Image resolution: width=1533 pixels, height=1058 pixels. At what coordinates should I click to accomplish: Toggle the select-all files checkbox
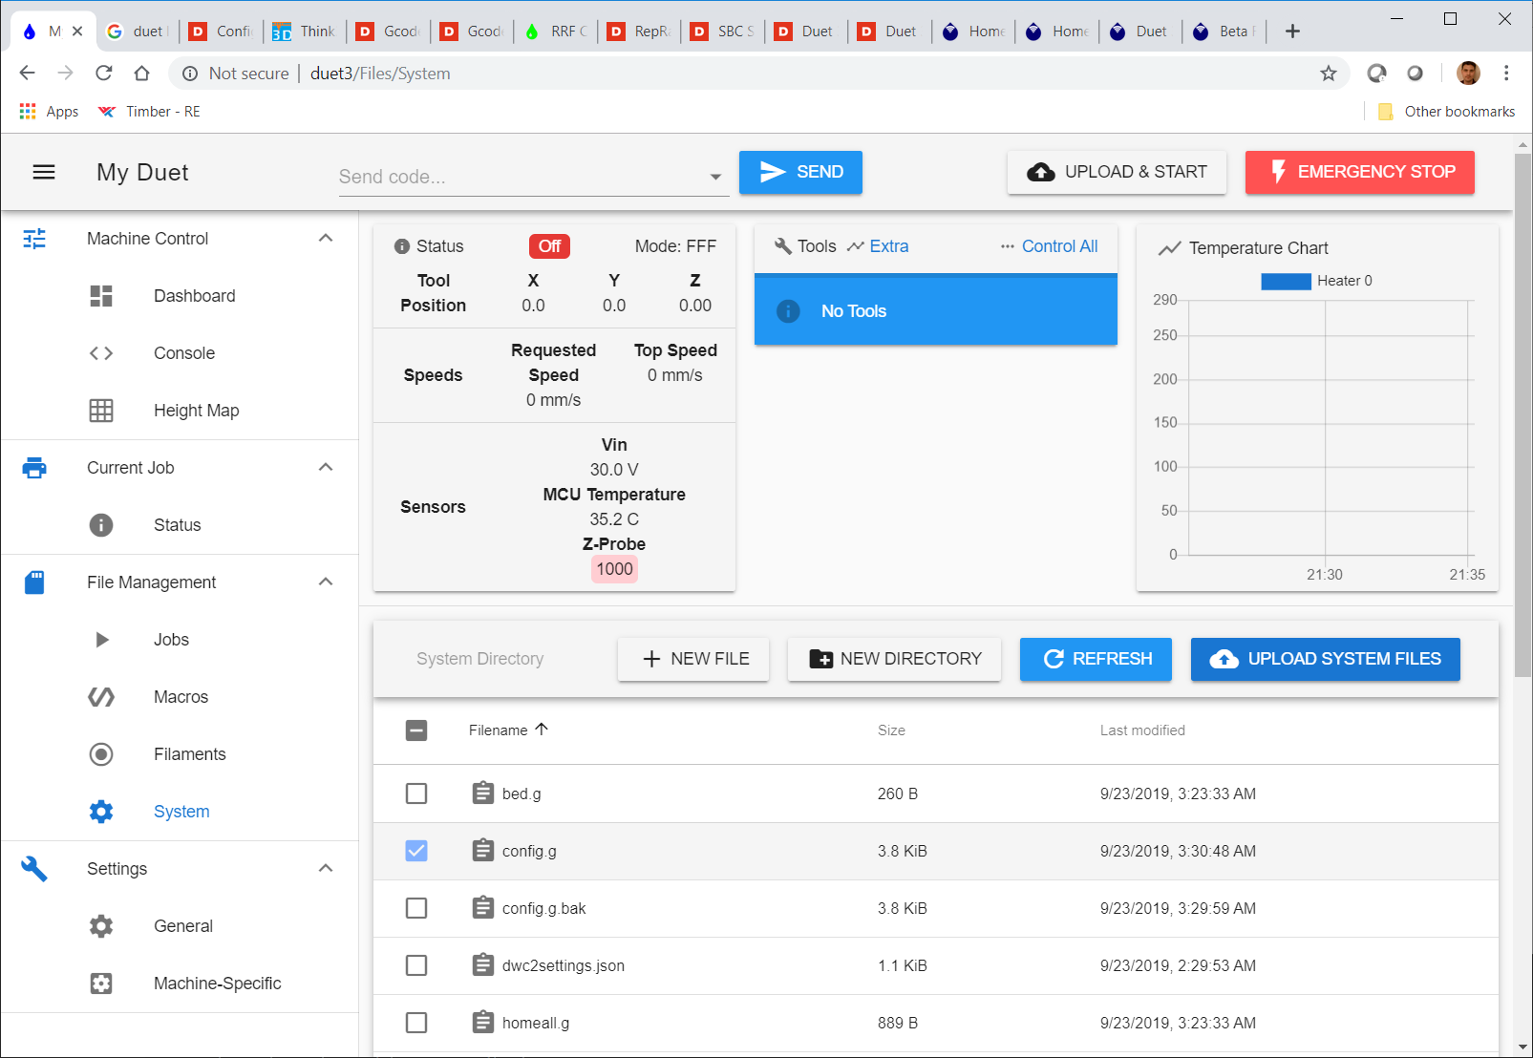(416, 730)
